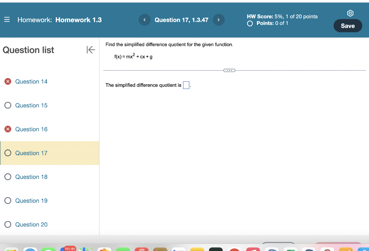Screen dimensions: 369x251
Task: Select the radio button for Question 18
Action: [8, 177]
